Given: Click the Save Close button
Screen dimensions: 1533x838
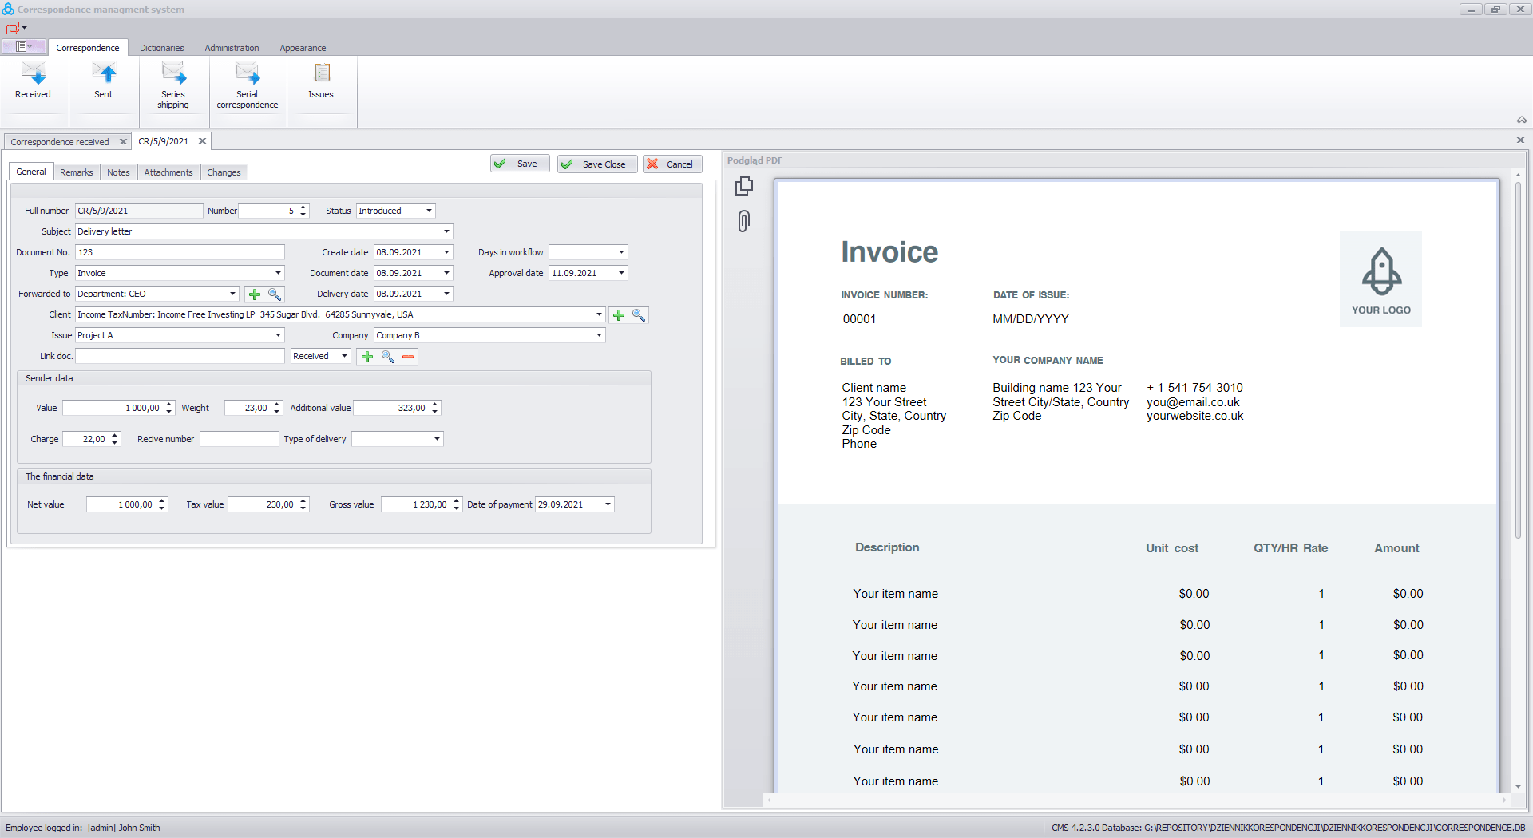Looking at the screenshot, I should click(x=596, y=164).
